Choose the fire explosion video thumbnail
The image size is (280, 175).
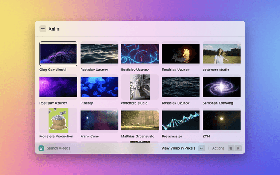(x=181, y=54)
